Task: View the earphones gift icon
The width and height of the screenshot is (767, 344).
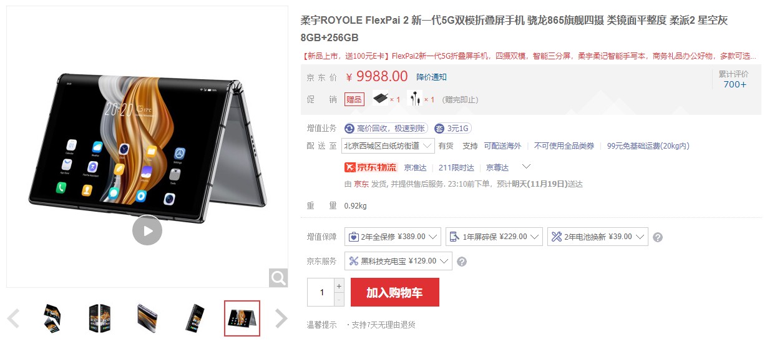Action: point(414,99)
